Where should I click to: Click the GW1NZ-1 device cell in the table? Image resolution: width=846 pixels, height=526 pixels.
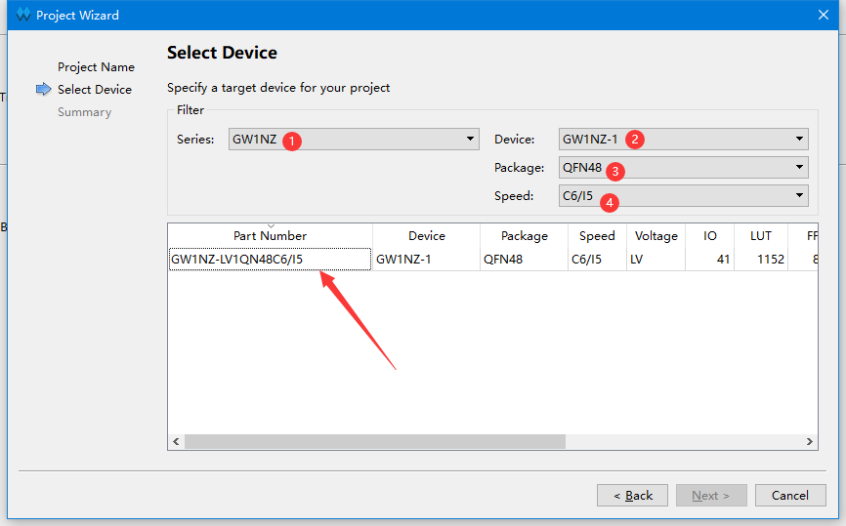click(x=426, y=260)
